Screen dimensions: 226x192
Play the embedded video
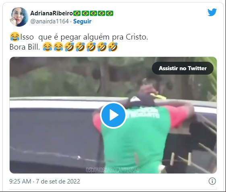pyautogui.click(x=113, y=115)
